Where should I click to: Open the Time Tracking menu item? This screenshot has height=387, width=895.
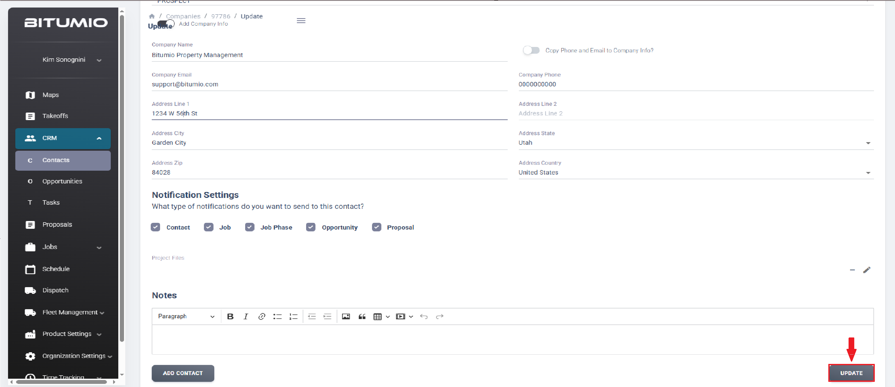click(x=63, y=377)
